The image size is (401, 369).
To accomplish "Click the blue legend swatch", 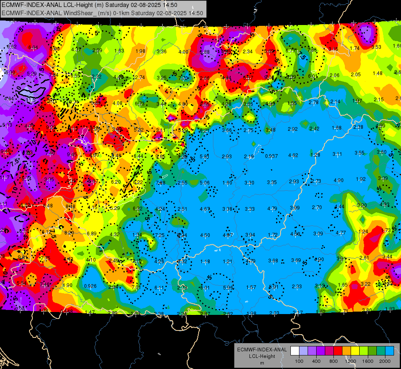I will pyautogui.click(x=390, y=351).
